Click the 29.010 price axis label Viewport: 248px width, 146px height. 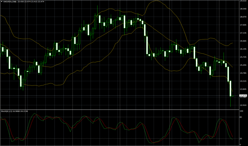click(x=243, y=1)
